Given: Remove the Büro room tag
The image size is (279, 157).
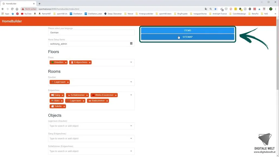Looking at the screenshot, I should (x=62, y=101).
